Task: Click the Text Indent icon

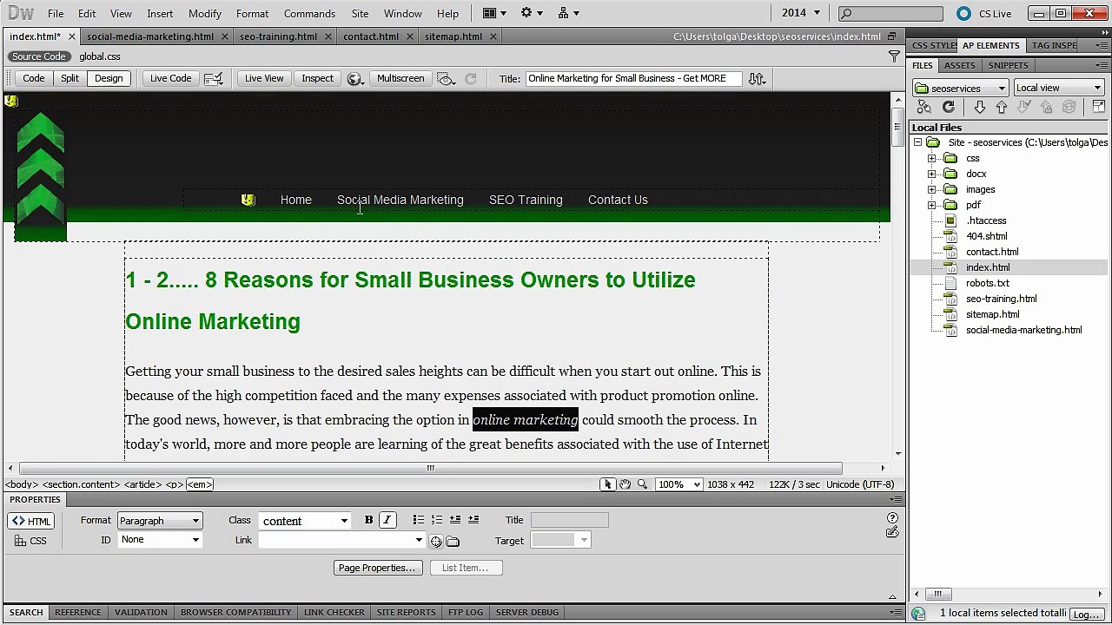Action: (x=473, y=520)
